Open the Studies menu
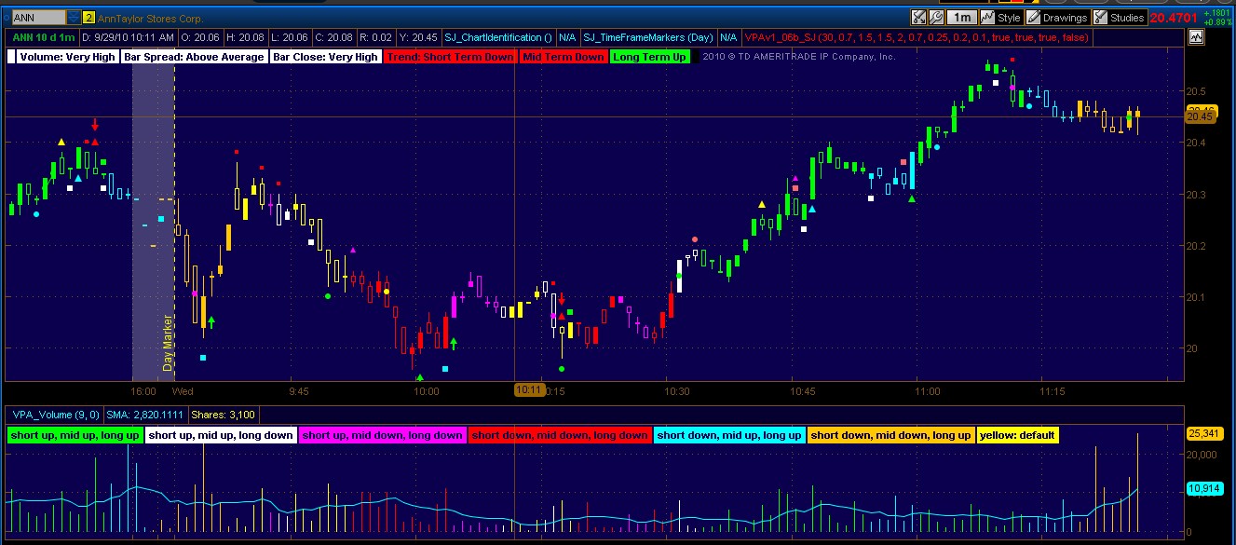 tap(1119, 17)
